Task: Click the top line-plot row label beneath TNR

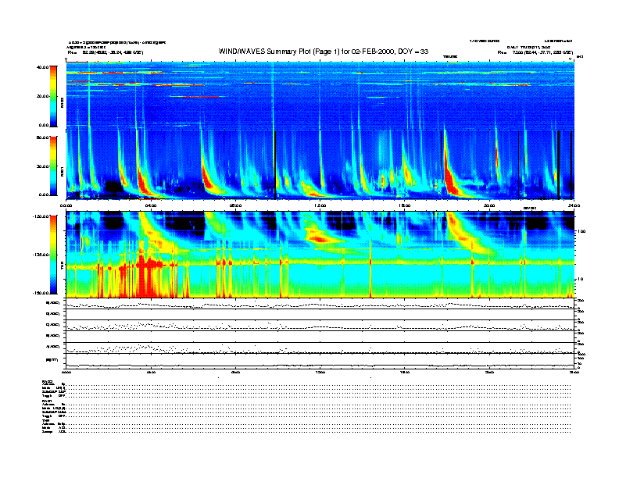Action: tap(53, 303)
